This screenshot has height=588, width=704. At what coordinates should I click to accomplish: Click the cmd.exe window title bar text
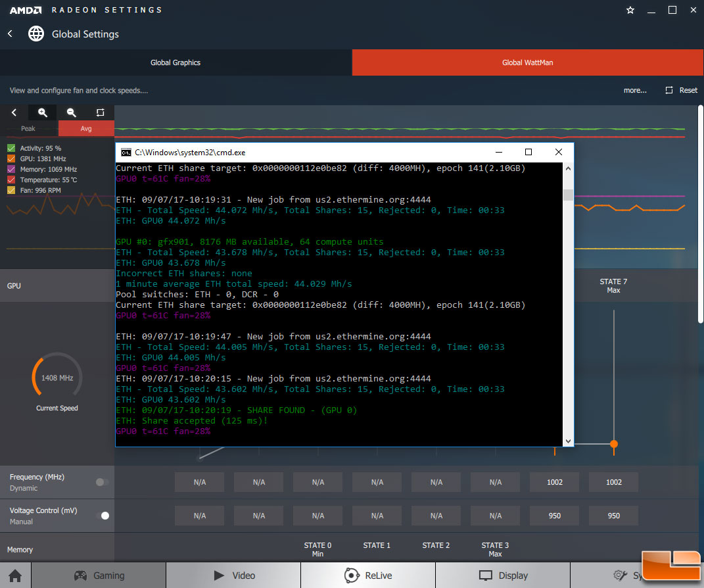[x=190, y=153]
